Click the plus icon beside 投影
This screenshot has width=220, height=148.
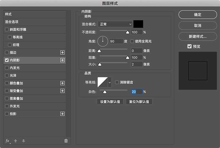(x=62, y=114)
